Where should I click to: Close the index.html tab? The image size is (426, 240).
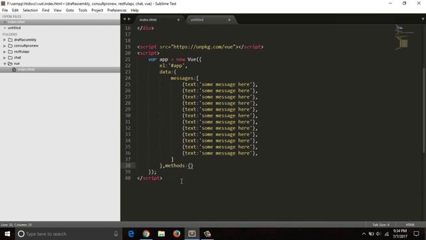coord(178,19)
